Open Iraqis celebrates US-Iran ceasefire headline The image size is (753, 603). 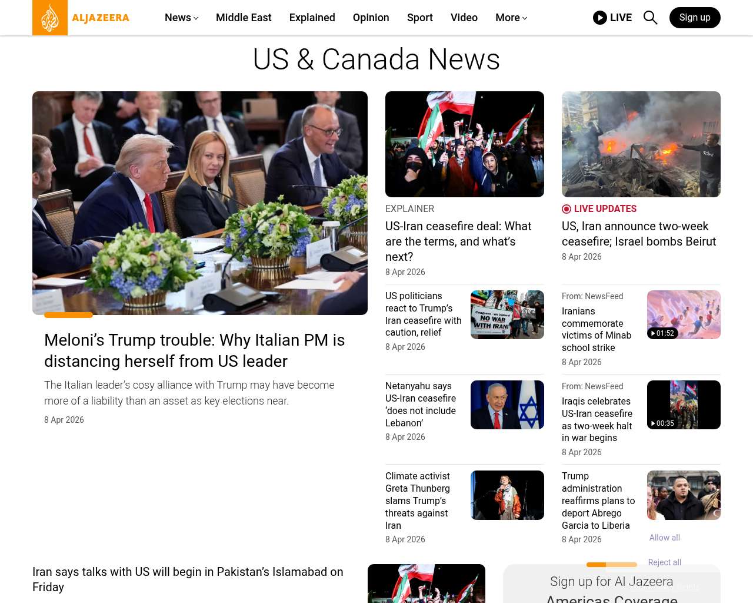[x=597, y=419]
